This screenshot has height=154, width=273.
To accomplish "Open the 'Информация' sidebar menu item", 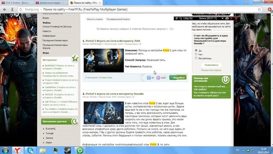I will click(x=49, y=36).
